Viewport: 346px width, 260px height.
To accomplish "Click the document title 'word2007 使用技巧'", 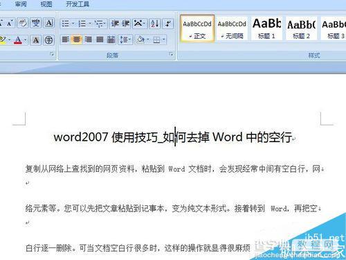I will click(x=105, y=137).
